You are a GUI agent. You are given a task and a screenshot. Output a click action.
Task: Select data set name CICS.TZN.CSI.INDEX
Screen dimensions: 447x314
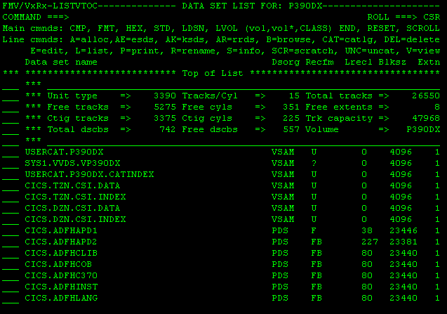tap(75, 197)
